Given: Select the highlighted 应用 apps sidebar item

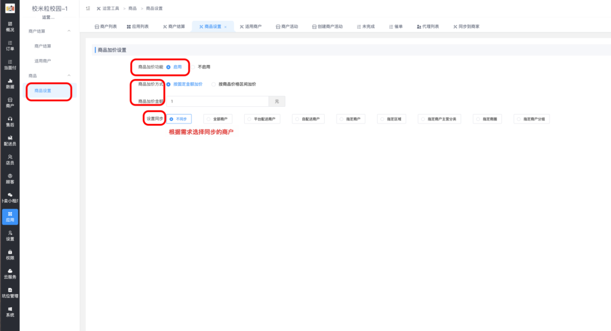Looking at the screenshot, I should coord(10,217).
